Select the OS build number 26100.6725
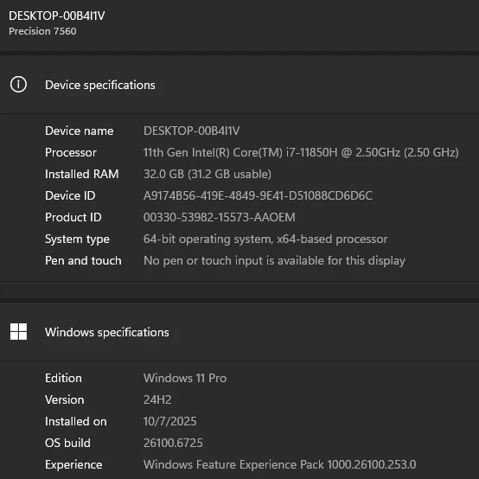Screen dimensions: 479x479 (x=173, y=443)
